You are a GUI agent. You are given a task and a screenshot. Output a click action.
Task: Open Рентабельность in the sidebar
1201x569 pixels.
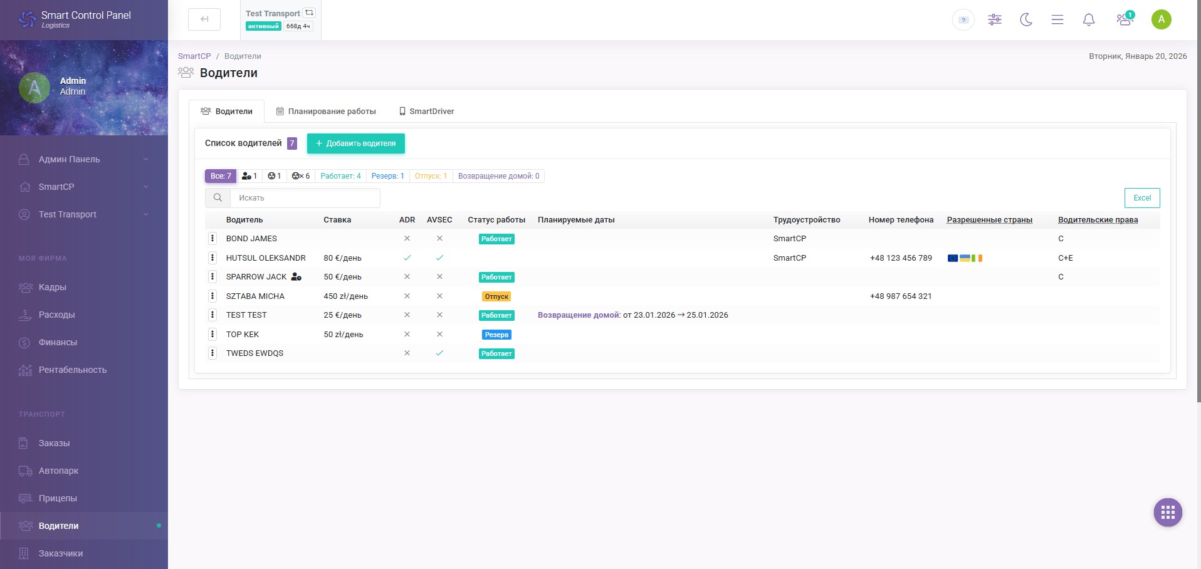coord(84,370)
